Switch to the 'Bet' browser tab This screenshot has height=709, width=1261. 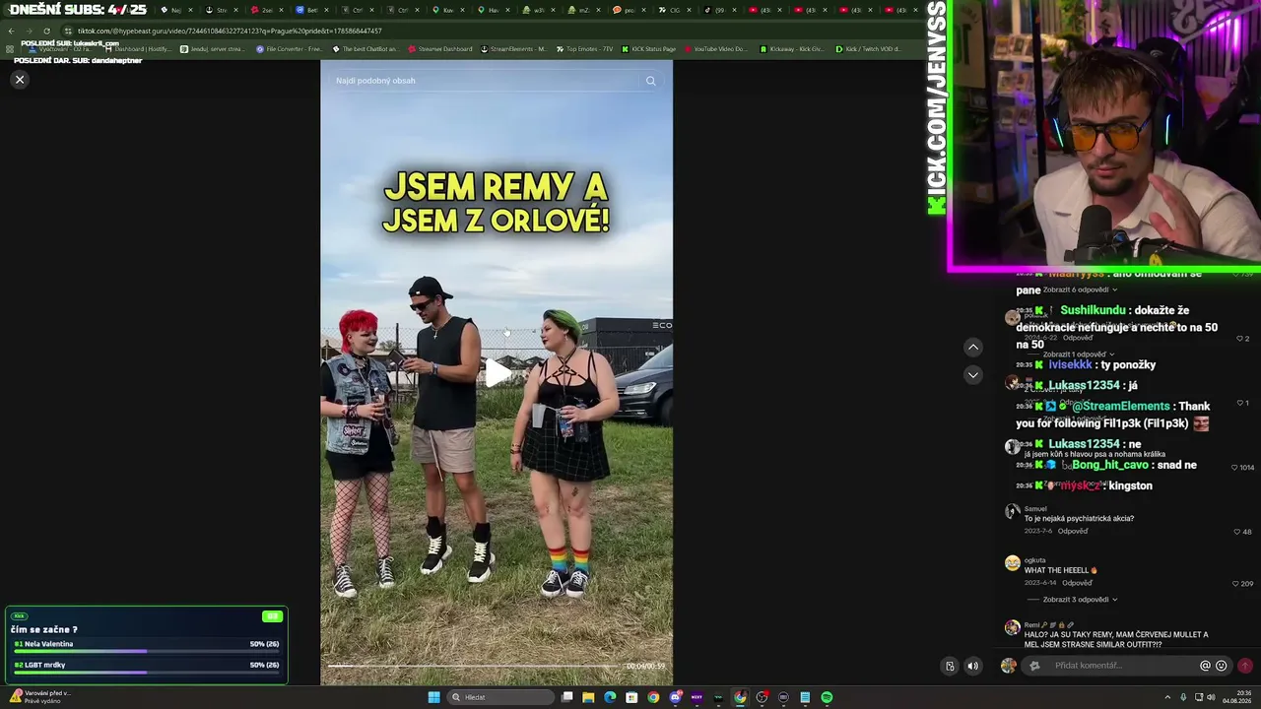(311, 10)
